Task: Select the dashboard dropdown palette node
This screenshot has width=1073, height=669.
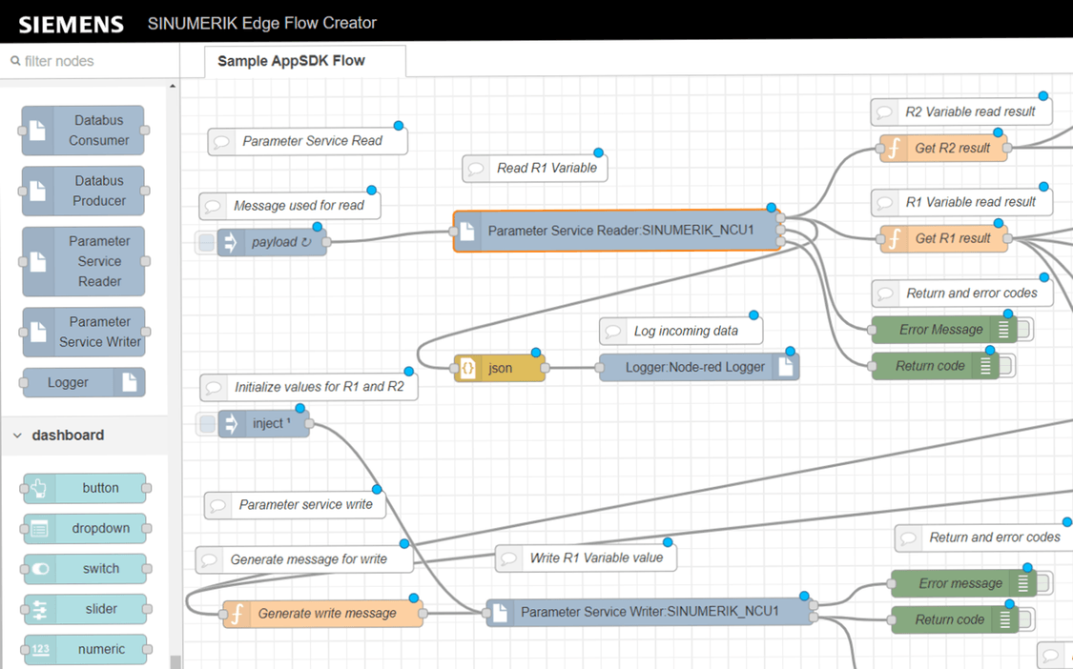Action: (x=85, y=528)
